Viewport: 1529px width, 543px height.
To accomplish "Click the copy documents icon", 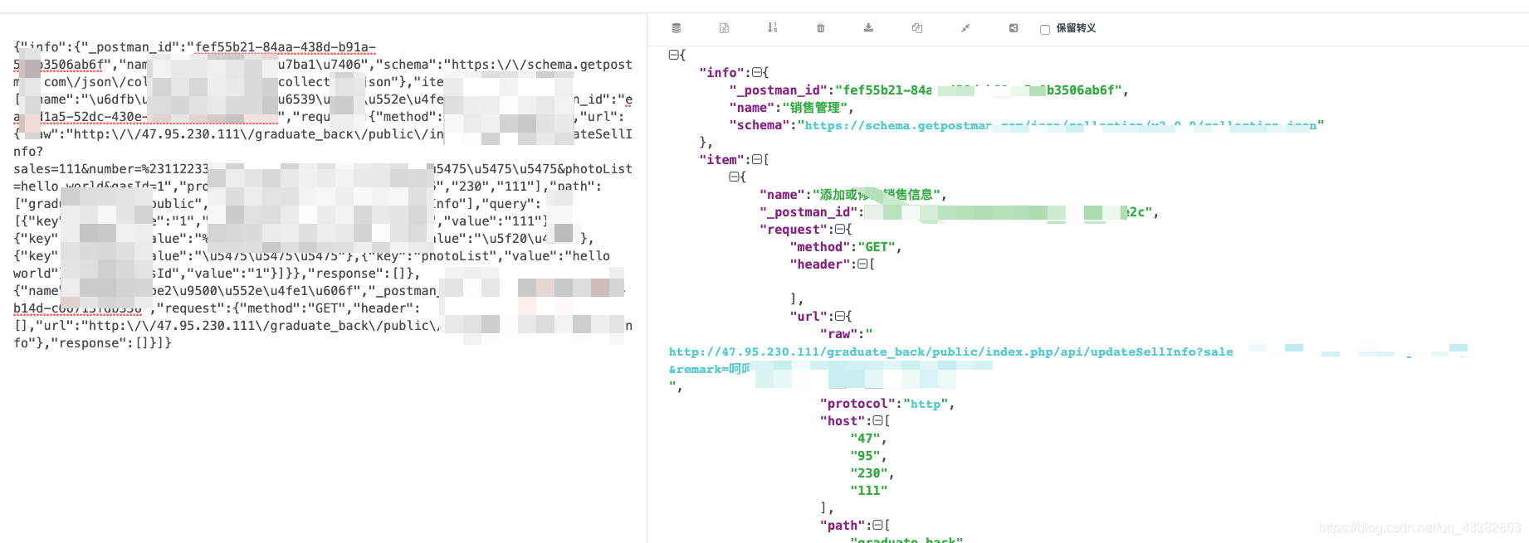I will coord(917,28).
